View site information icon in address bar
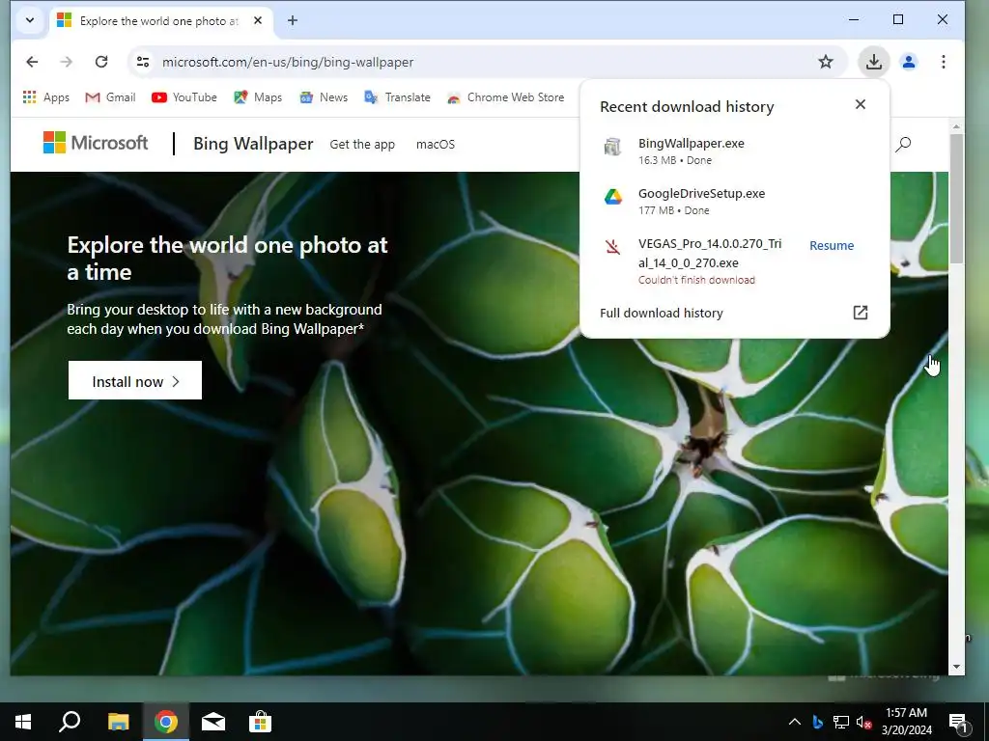This screenshot has height=741, width=989. coord(143,62)
